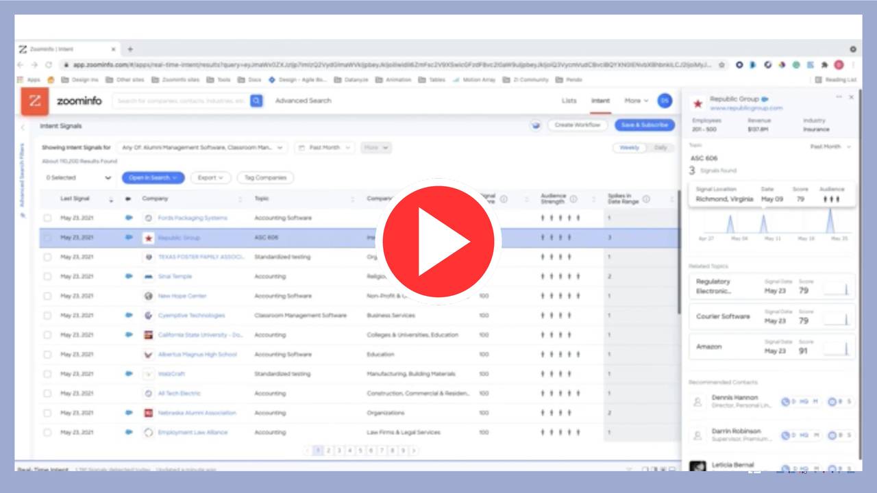This screenshot has height=493, width=877.
Task: Check the Sinai Temple row checkbox
Action: (x=47, y=277)
